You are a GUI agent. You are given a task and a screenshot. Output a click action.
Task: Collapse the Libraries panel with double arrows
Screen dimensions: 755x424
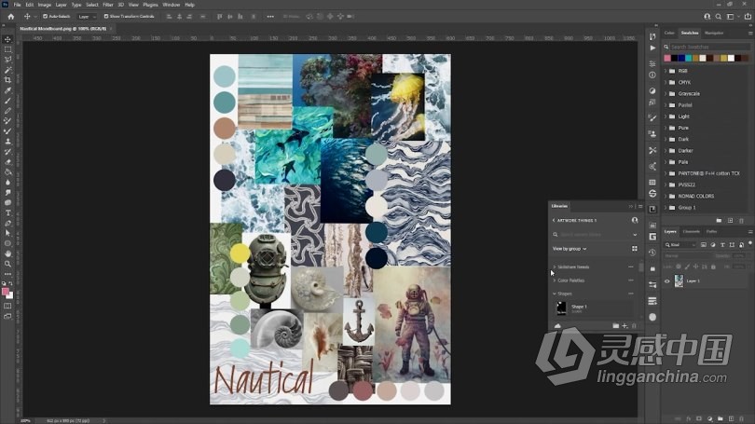coord(631,207)
